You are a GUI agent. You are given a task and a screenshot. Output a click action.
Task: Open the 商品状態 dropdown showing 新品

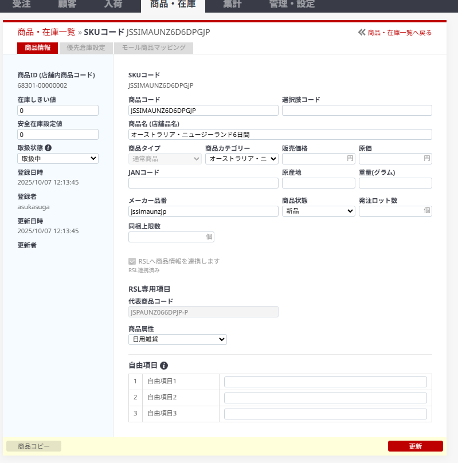pyautogui.click(x=318, y=211)
